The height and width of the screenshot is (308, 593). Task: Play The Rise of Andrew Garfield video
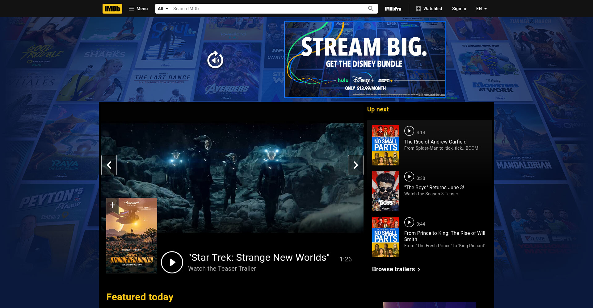409,131
